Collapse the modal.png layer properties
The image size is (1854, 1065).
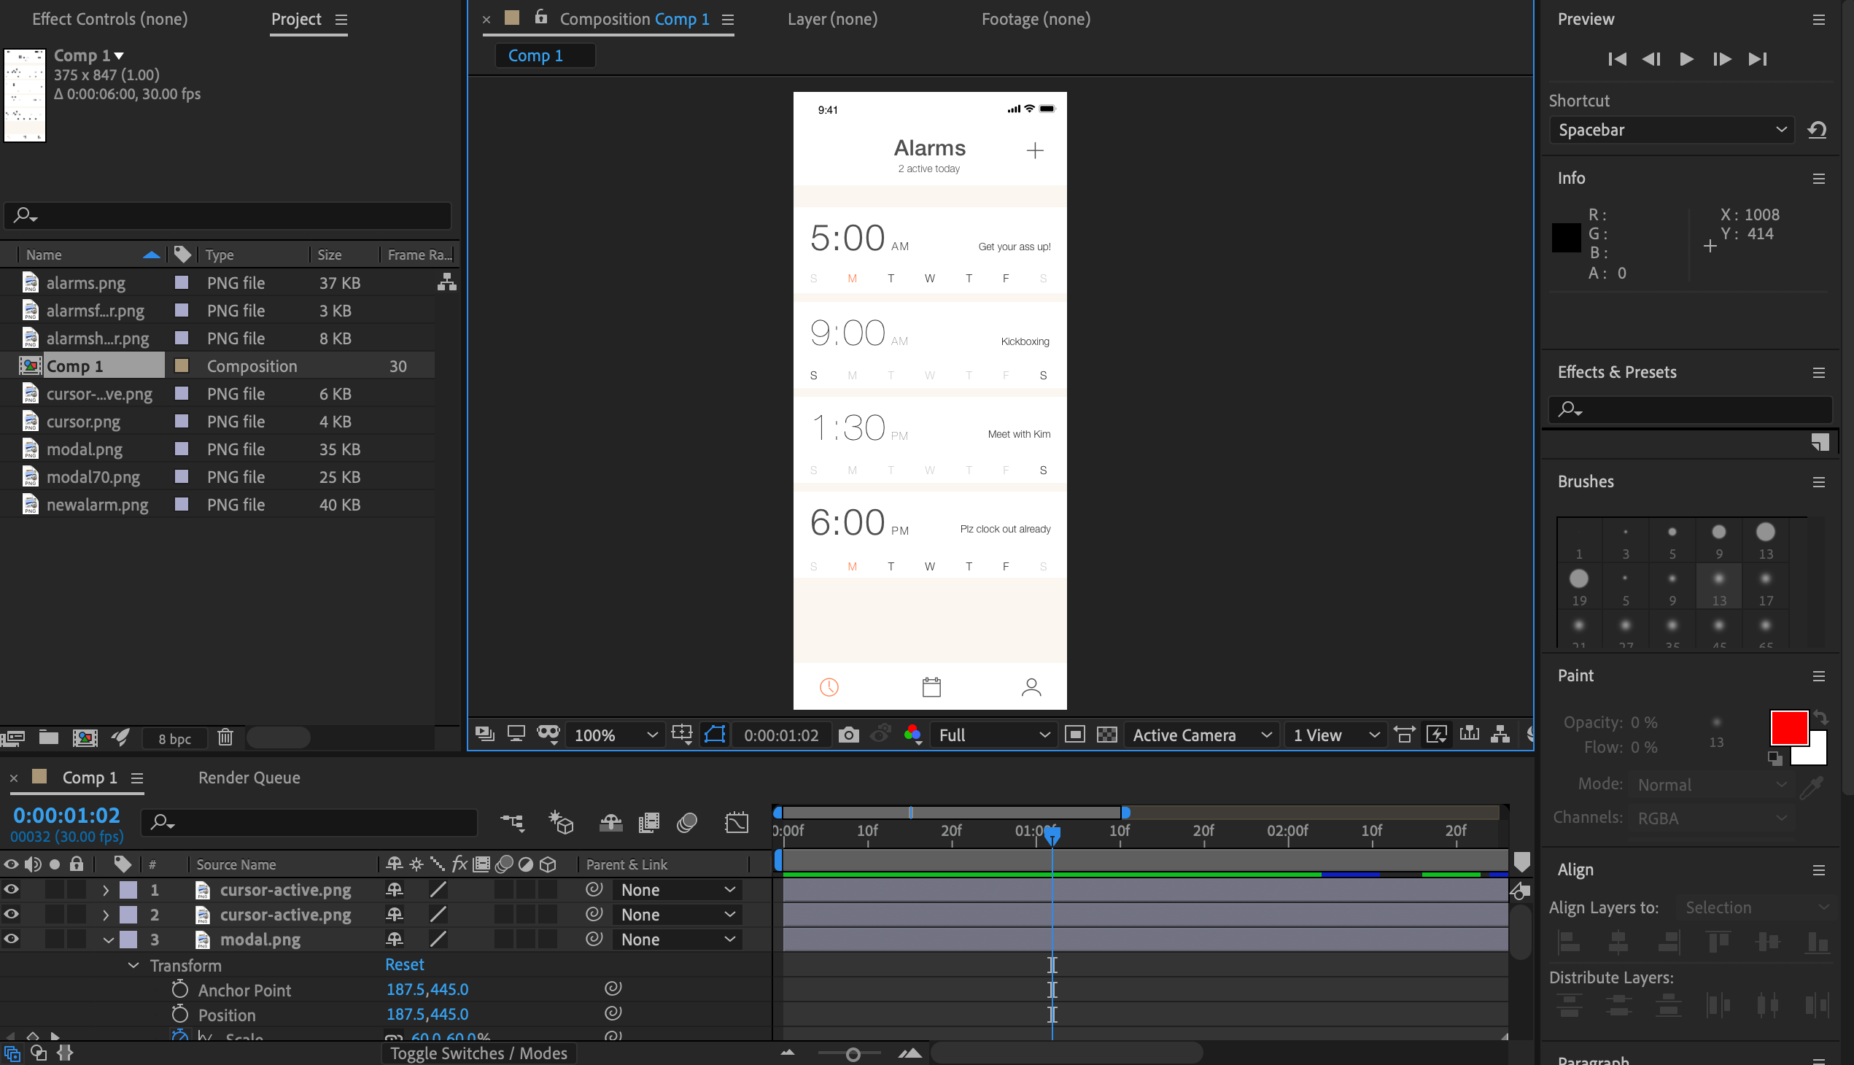coord(107,940)
